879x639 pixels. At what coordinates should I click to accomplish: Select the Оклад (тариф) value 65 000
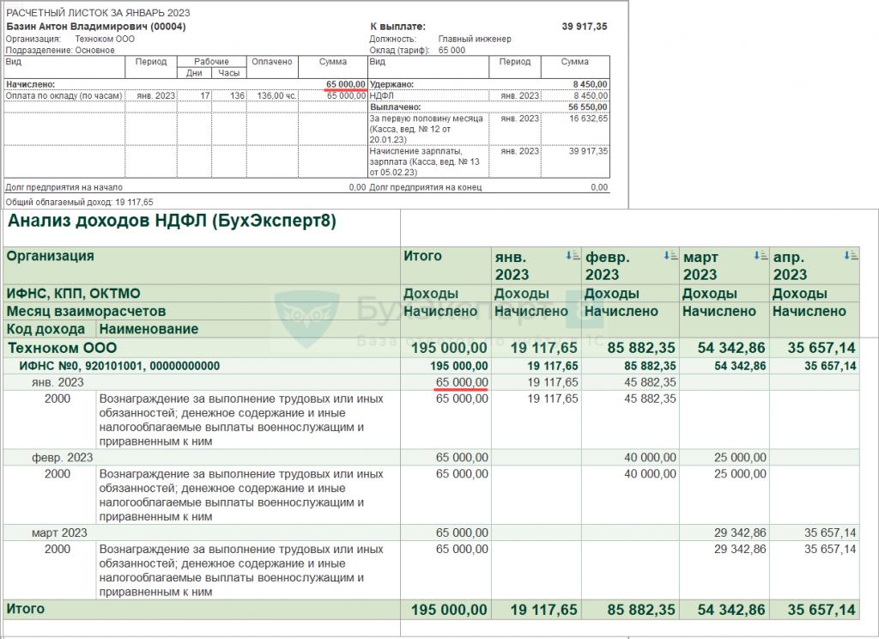click(452, 51)
